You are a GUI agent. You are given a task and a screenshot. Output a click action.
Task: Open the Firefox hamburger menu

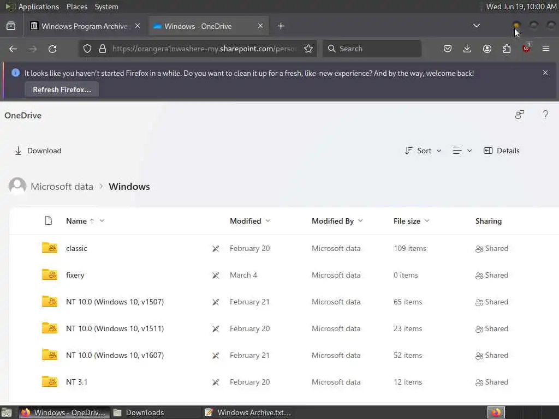(546, 49)
